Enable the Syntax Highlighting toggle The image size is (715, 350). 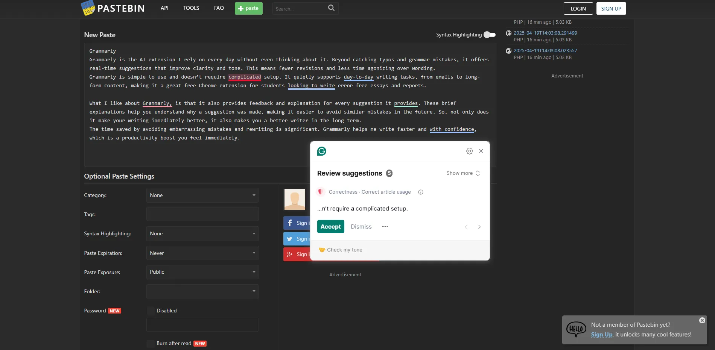(489, 34)
